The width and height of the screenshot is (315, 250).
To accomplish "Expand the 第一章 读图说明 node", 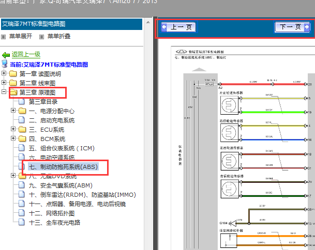I will (4, 73).
